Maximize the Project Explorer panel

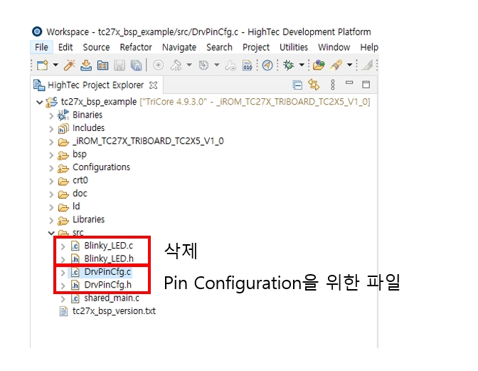click(x=366, y=85)
